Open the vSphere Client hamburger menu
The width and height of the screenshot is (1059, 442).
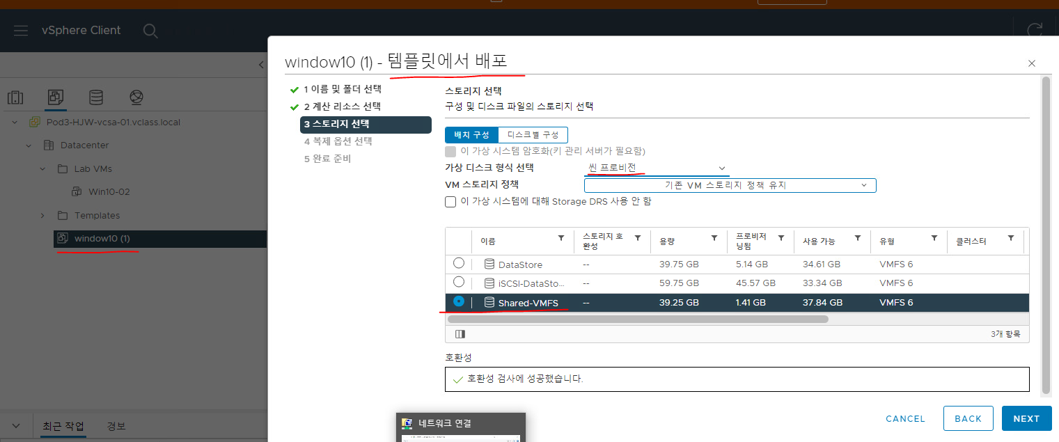click(21, 31)
